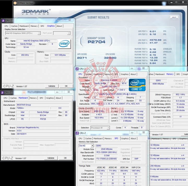This screenshot has height=186, width=188.
Task: Select SPD tab in SPD window
Action: tap(116, 138)
